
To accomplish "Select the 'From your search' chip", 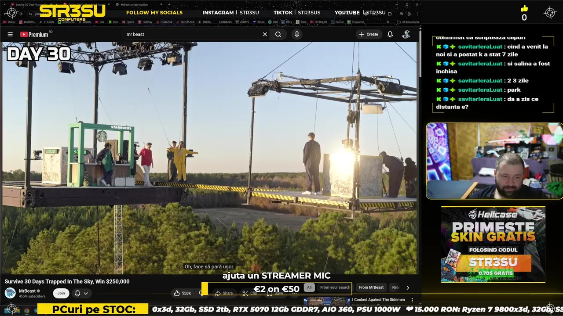I will [x=335, y=287].
